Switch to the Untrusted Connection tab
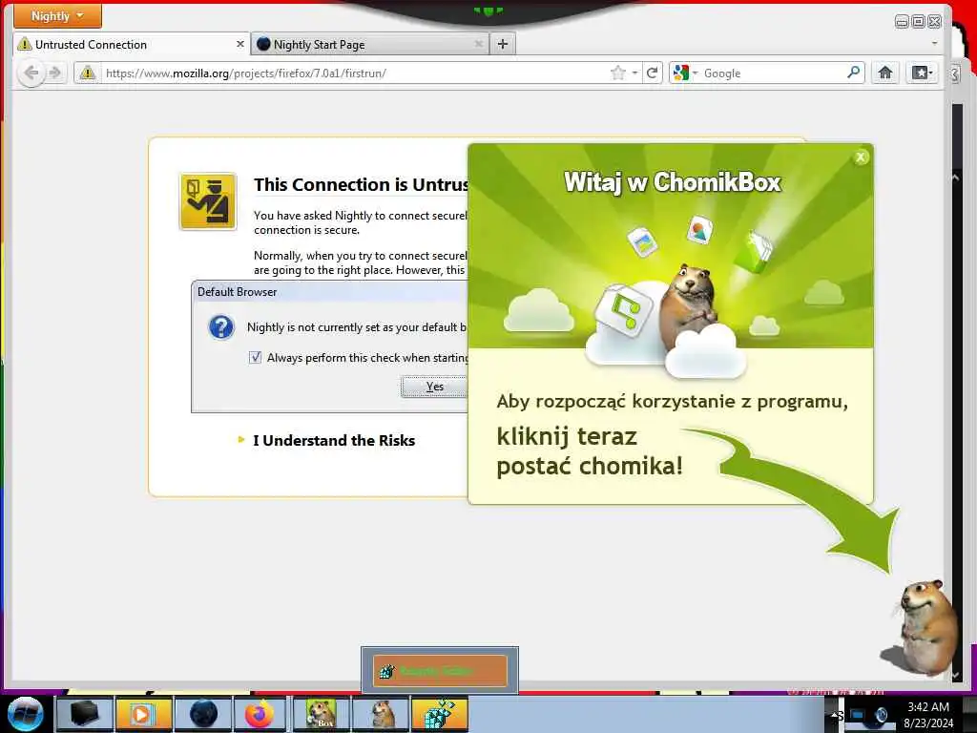977x733 pixels. (131, 44)
